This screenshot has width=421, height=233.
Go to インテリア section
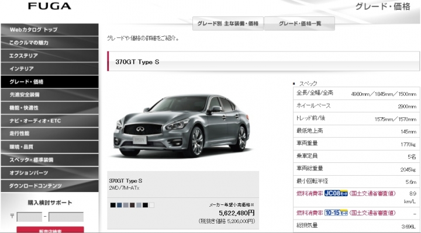click(x=50, y=69)
